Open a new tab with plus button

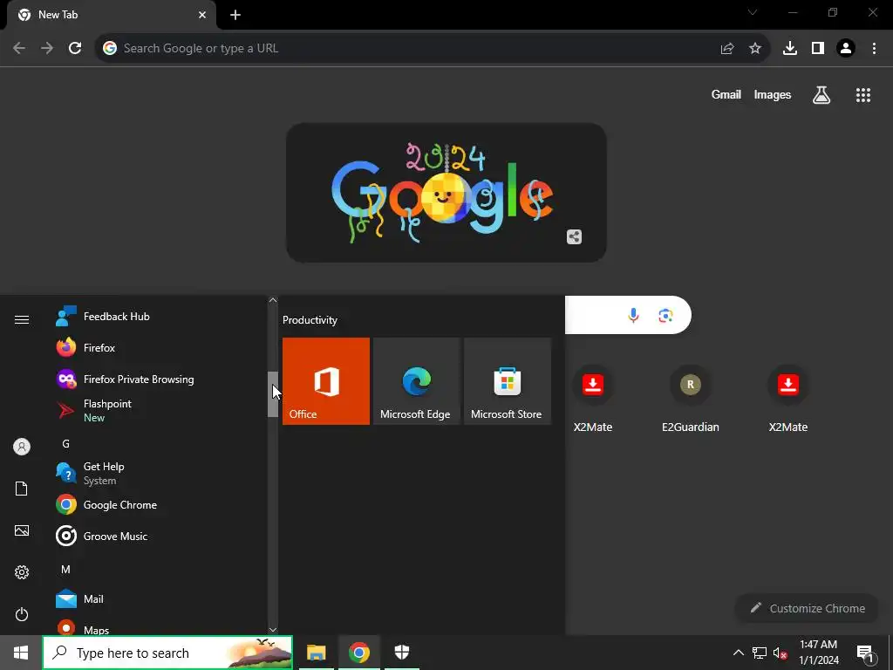[235, 16]
